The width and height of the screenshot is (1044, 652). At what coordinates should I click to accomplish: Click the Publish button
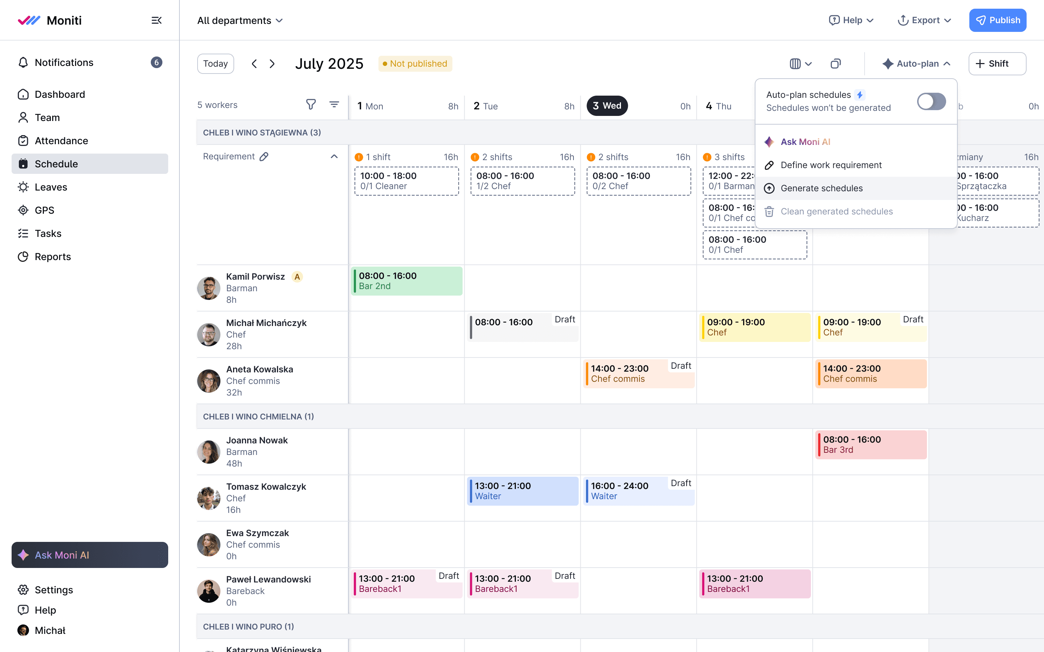pyautogui.click(x=997, y=20)
